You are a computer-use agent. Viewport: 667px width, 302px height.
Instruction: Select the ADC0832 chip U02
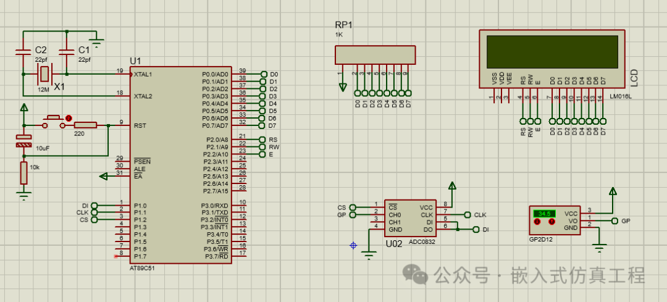pyautogui.click(x=410, y=218)
